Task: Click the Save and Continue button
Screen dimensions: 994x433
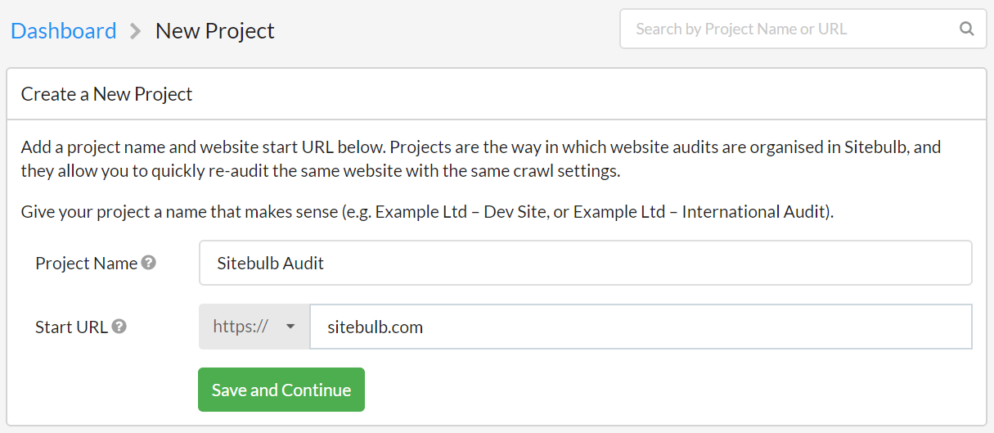Action: pyautogui.click(x=281, y=390)
